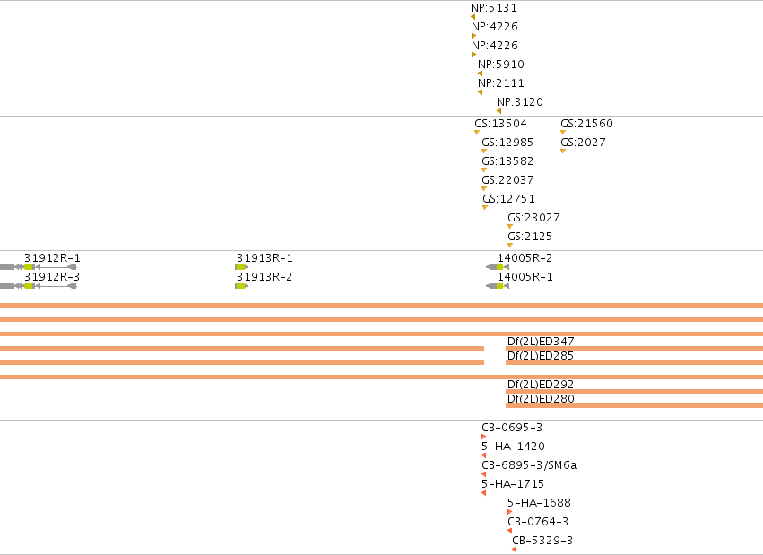Image resolution: width=763 pixels, height=555 pixels.
Task: Click the red arrow below CB-0764-3
Action: pyautogui.click(x=509, y=531)
